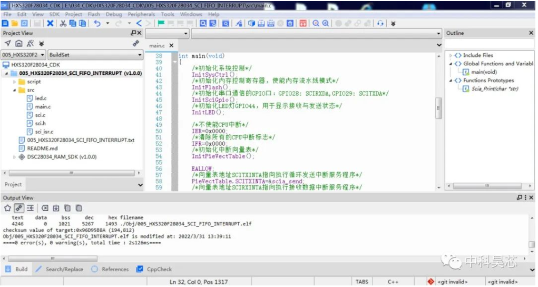Click the save output download icon

[56, 208]
